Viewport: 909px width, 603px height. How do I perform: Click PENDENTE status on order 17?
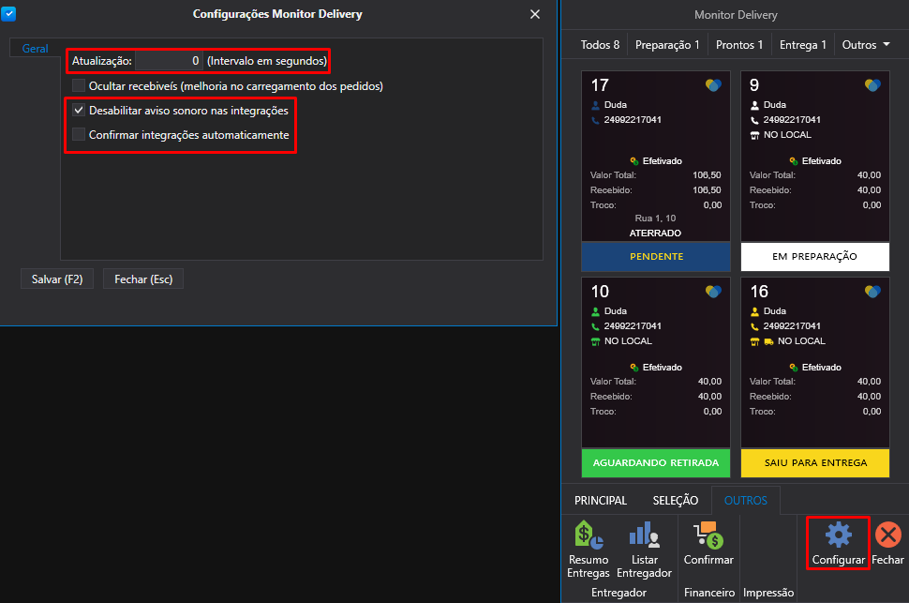(x=656, y=257)
